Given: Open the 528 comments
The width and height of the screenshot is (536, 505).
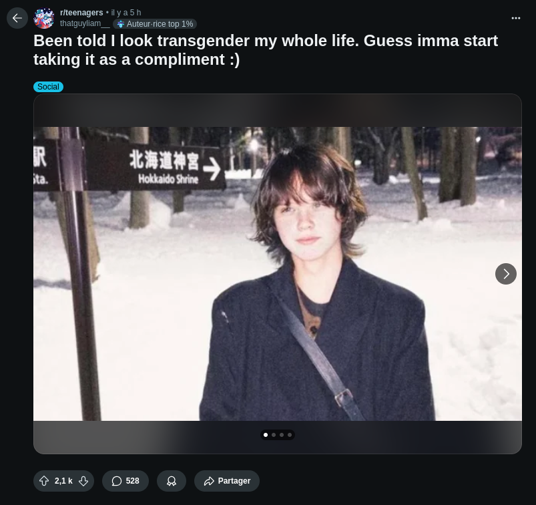Looking at the screenshot, I should pyautogui.click(x=125, y=481).
